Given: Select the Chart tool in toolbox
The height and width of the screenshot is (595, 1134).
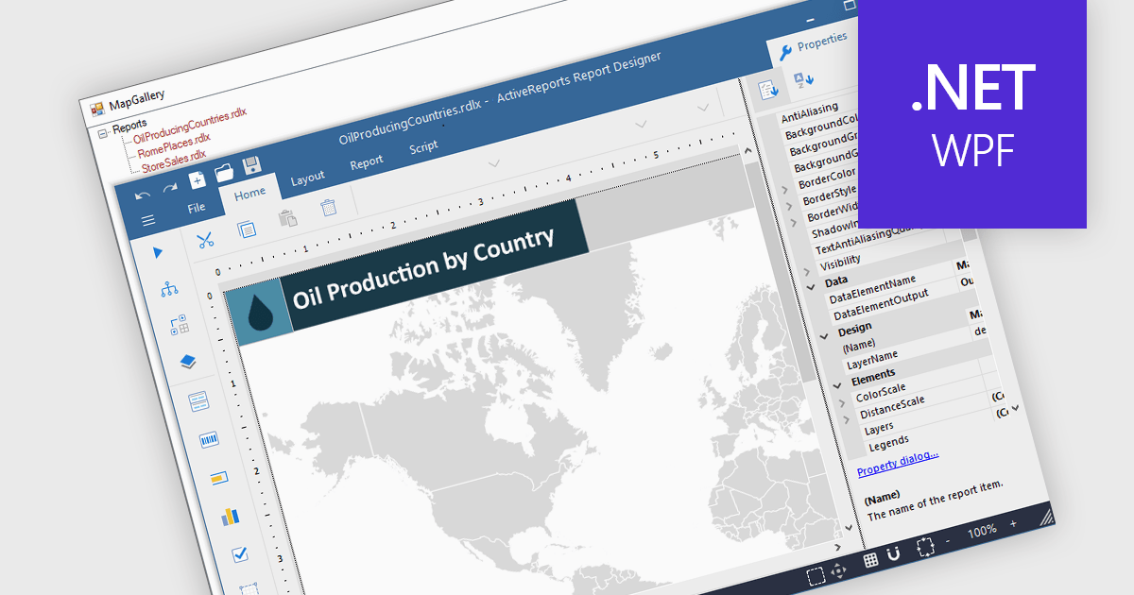Looking at the screenshot, I should 230,516.
